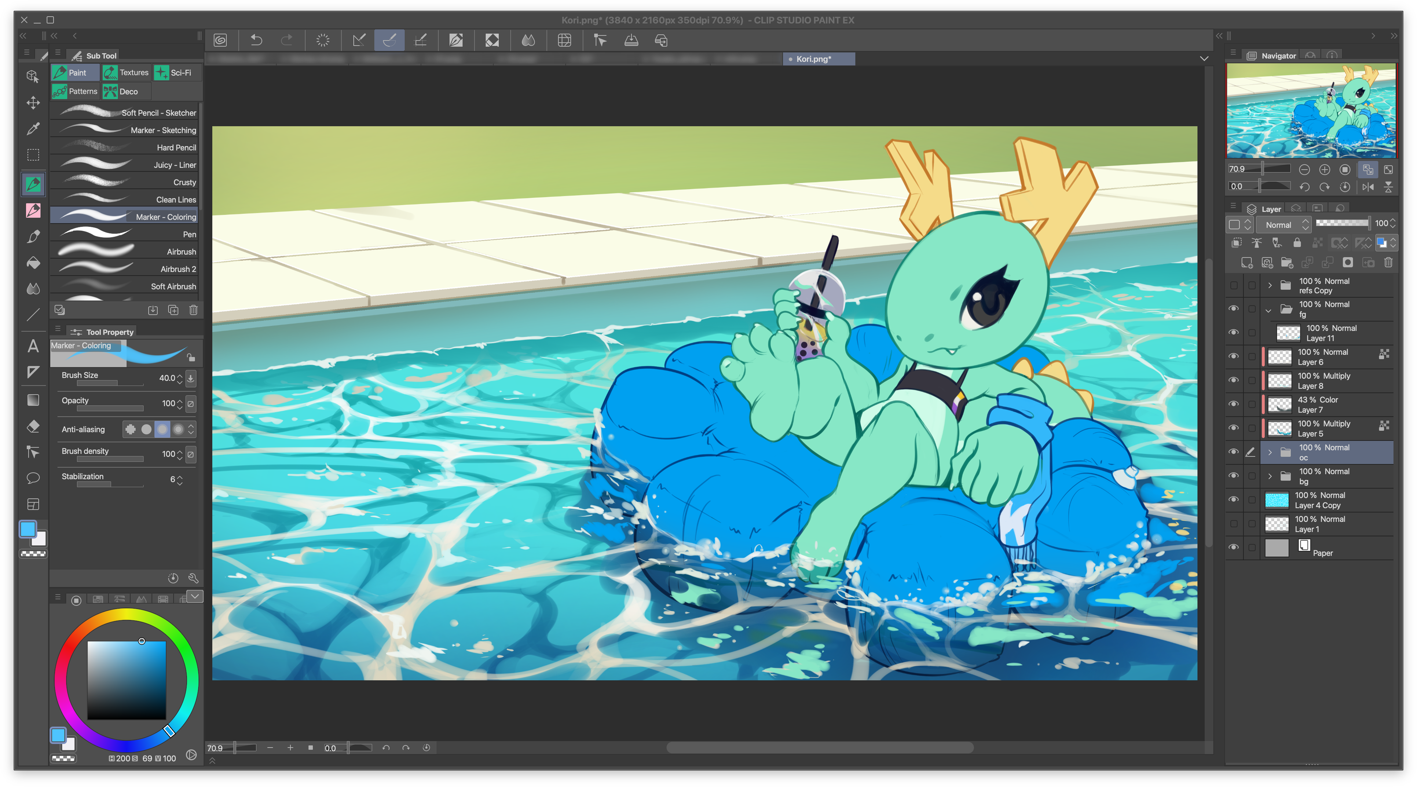Hide the Layer 6 layer
The height and width of the screenshot is (787, 1417).
1234,356
